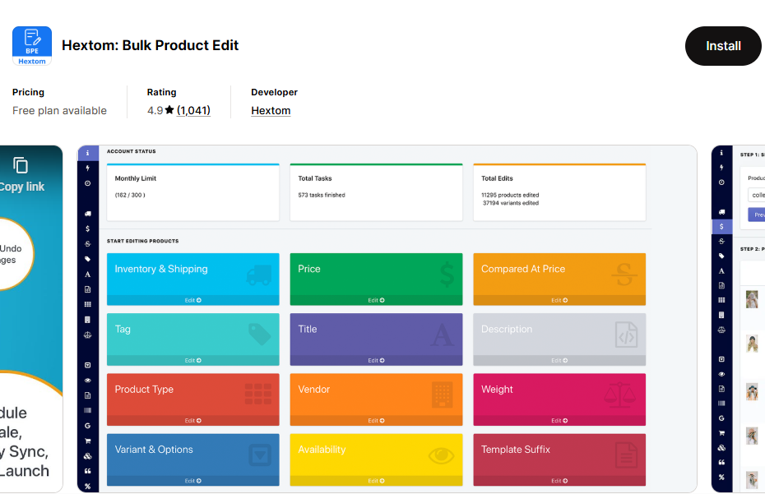Click the Copy link icon

pyautogui.click(x=21, y=165)
